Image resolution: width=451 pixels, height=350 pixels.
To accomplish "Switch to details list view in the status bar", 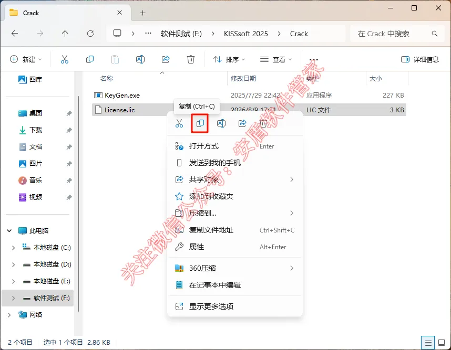I will [x=428, y=343].
